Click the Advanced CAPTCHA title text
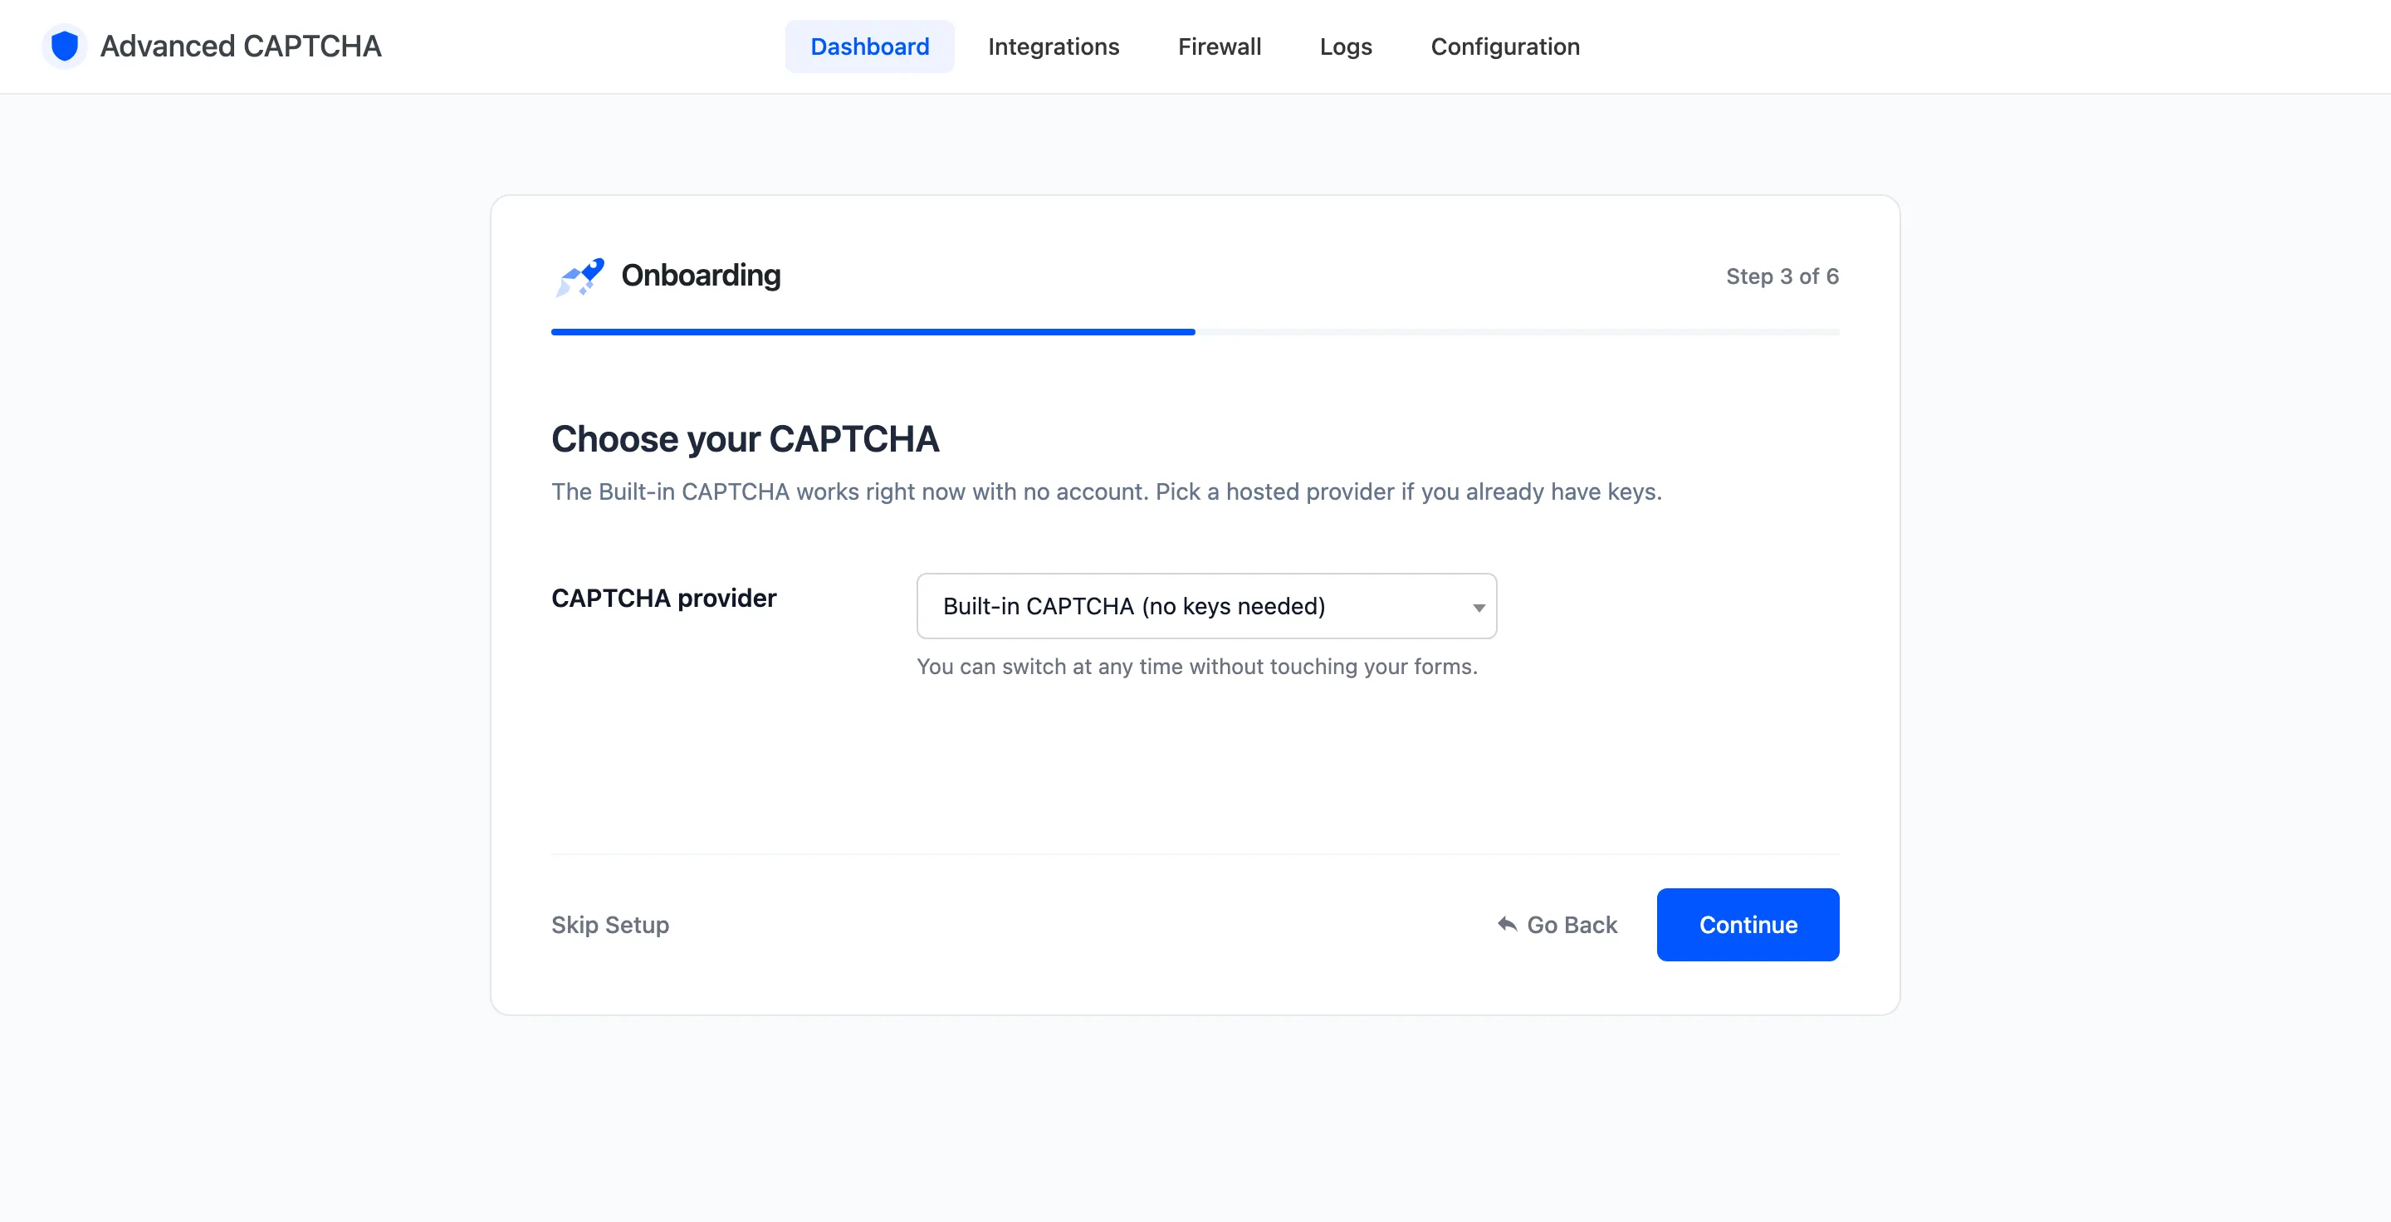This screenshot has width=2391, height=1222. [x=241, y=46]
